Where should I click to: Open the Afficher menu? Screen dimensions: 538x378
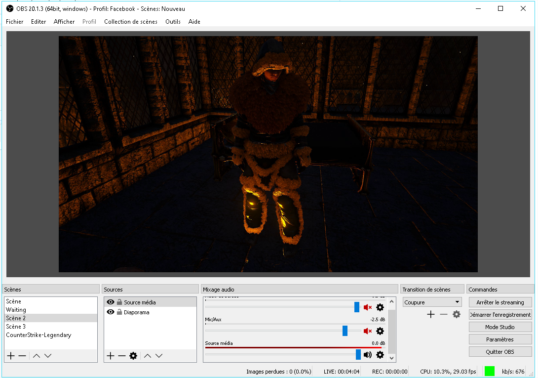[64, 22]
